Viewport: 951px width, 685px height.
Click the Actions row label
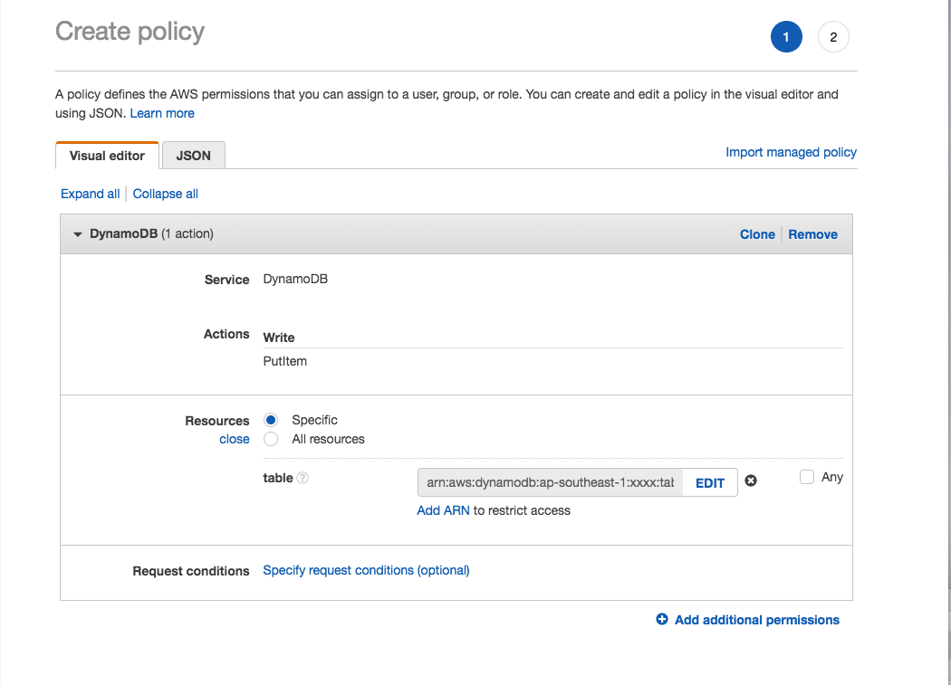(x=226, y=334)
